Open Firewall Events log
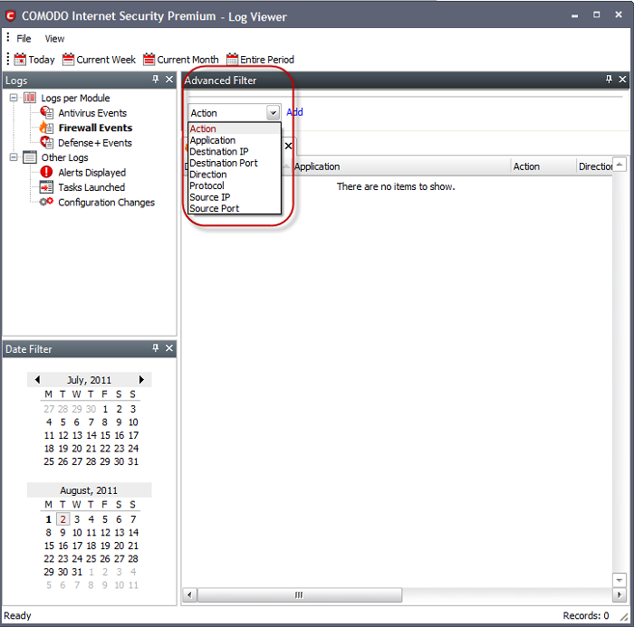 95,128
